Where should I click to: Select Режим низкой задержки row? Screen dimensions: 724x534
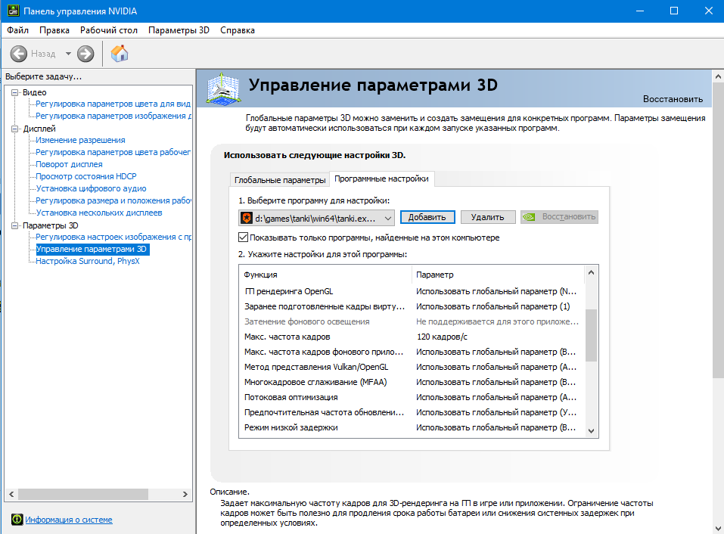[412, 427]
